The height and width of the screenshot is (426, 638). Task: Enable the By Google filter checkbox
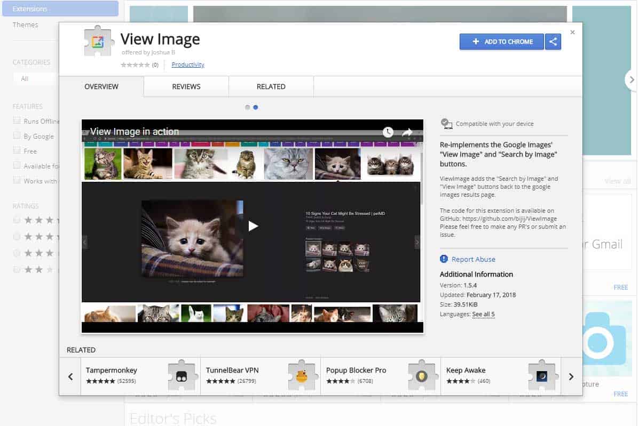coord(17,135)
